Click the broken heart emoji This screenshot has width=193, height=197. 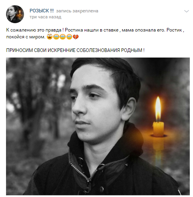[76, 37]
